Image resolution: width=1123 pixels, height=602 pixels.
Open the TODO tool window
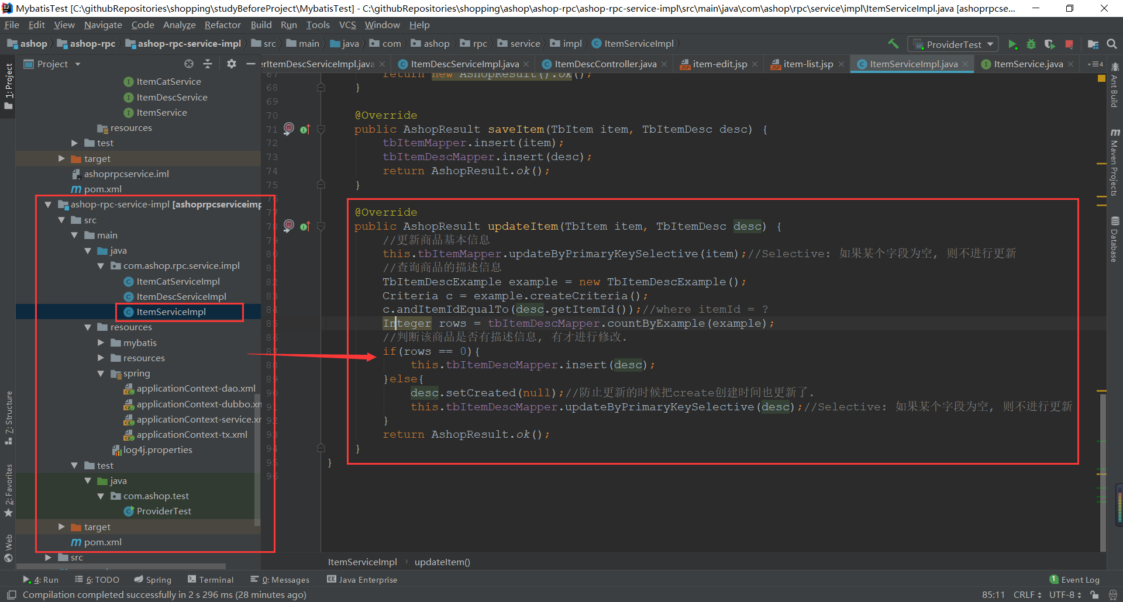coord(97,580)
